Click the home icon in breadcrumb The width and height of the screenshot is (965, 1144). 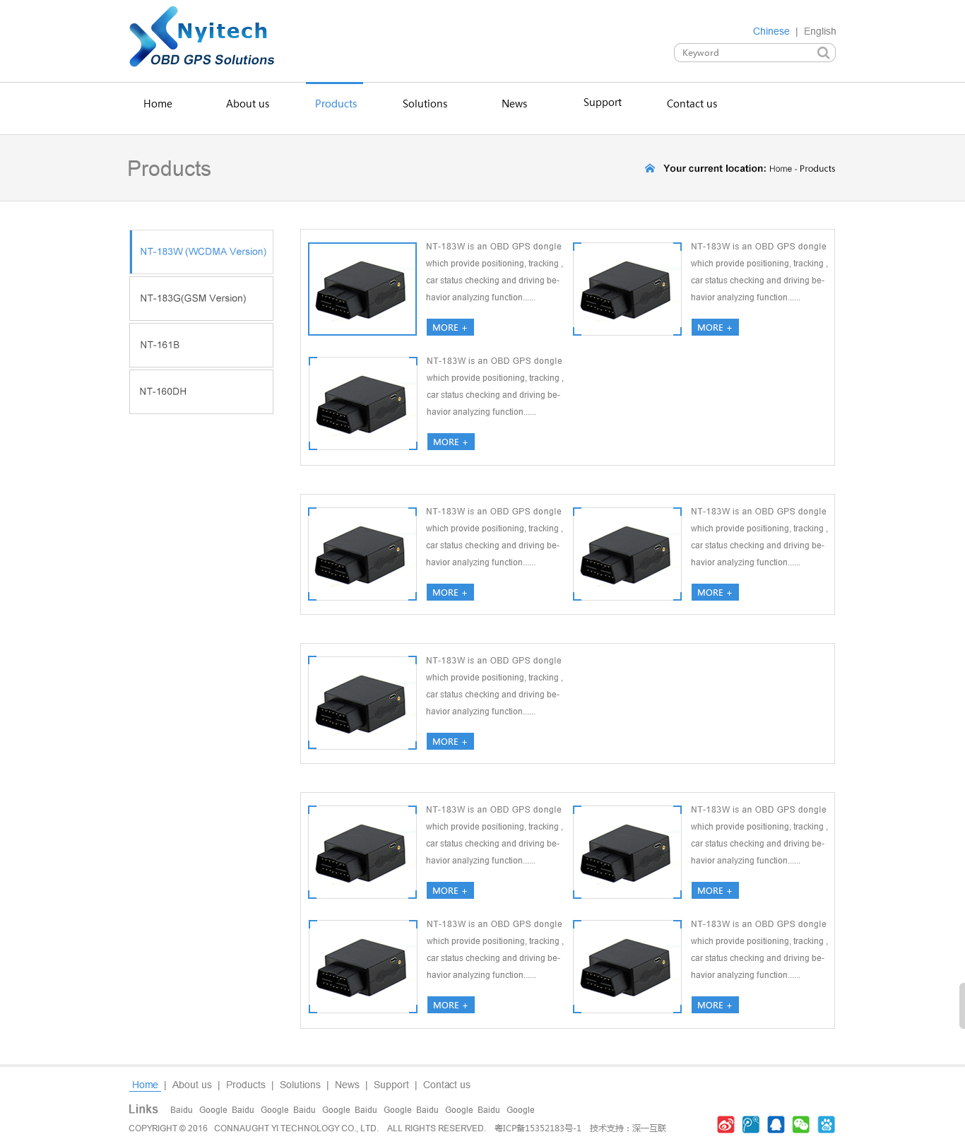coord(649,168)
